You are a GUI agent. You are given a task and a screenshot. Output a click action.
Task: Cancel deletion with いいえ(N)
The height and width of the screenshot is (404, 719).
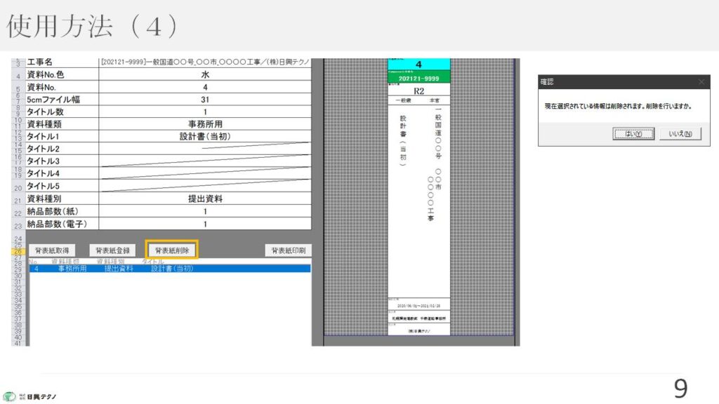(x=680, y=134)
